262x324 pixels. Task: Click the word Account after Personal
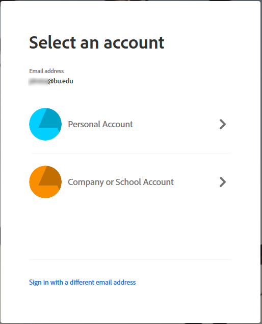118,124
